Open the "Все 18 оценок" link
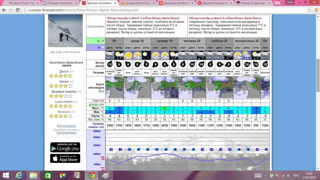Viewport: 320px width, 180px height. coord(66,126)
